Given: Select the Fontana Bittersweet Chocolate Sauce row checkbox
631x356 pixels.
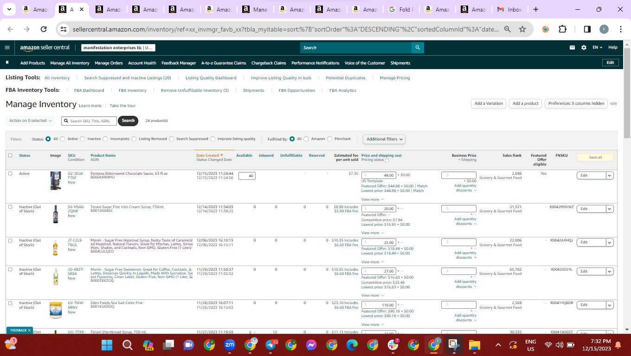Looking at the screenshot, I should coord(10,173).
